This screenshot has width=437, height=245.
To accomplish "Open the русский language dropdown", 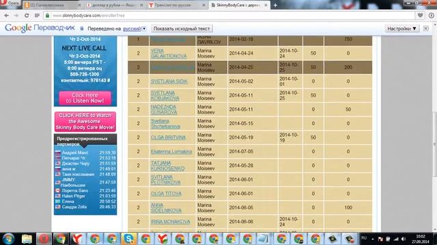I will (135, 29).
